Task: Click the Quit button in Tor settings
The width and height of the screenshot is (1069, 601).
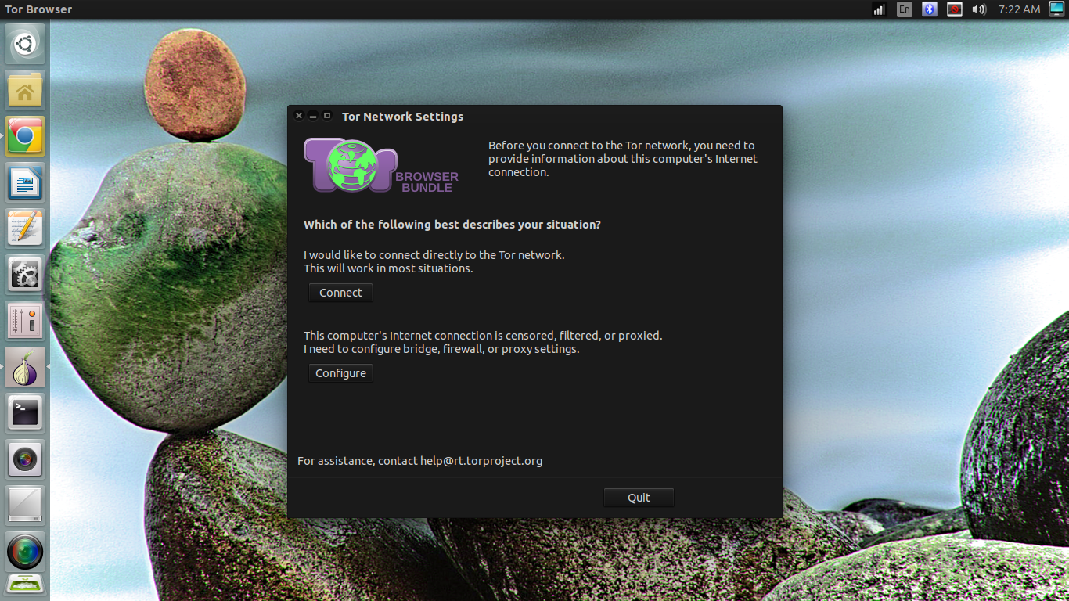Action: tap(638, 497)
